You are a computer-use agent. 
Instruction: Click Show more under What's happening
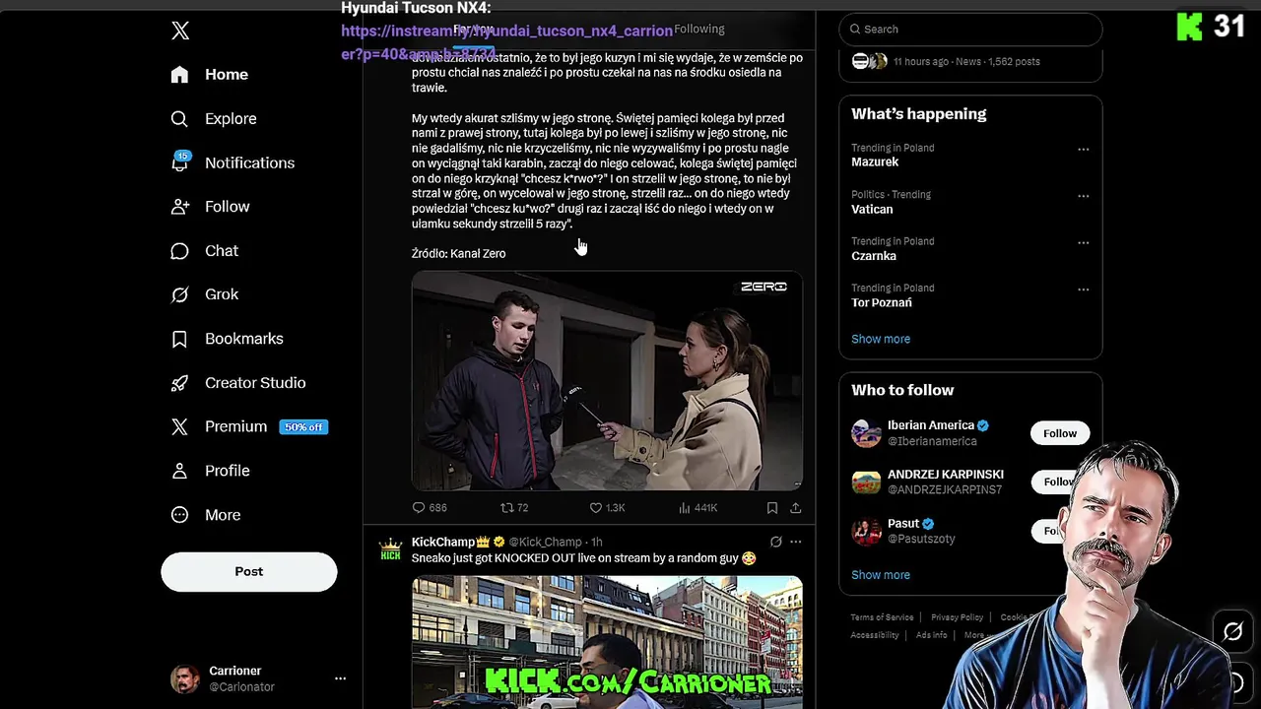[881, 339]
